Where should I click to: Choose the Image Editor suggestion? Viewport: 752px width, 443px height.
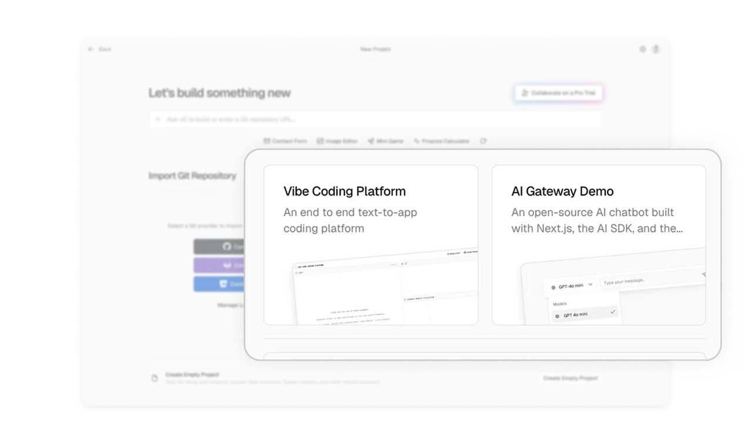point(337,141)
